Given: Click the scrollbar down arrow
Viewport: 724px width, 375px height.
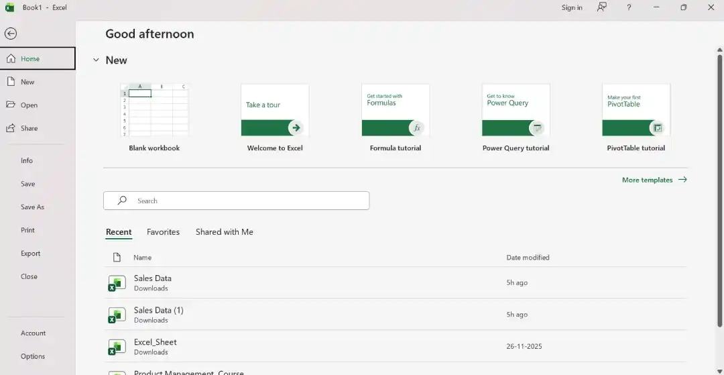Looking at the screenshot, I should click(719, 371).
